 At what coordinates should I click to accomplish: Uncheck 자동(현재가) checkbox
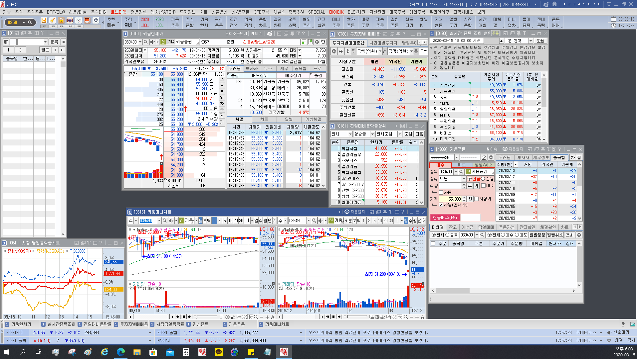[x=441, y=205]
